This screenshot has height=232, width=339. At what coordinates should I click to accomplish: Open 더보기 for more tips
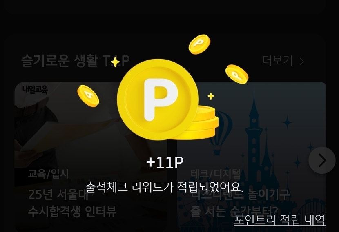[x=278, y=61]
